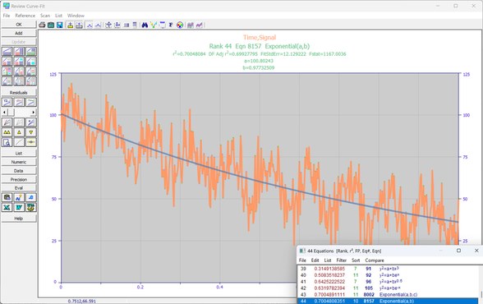Click the green Y-shaped toolbar icon

click(154, 25)
